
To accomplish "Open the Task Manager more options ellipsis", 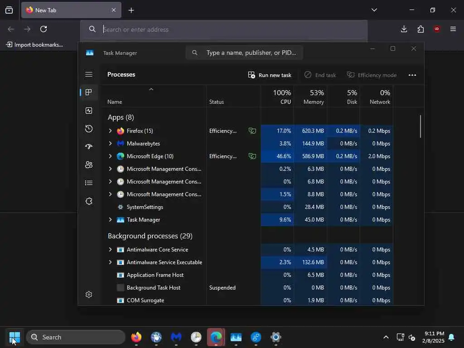I will [412, 75].
